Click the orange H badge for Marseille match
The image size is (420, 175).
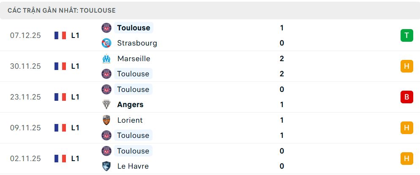[x=406, y=66]
